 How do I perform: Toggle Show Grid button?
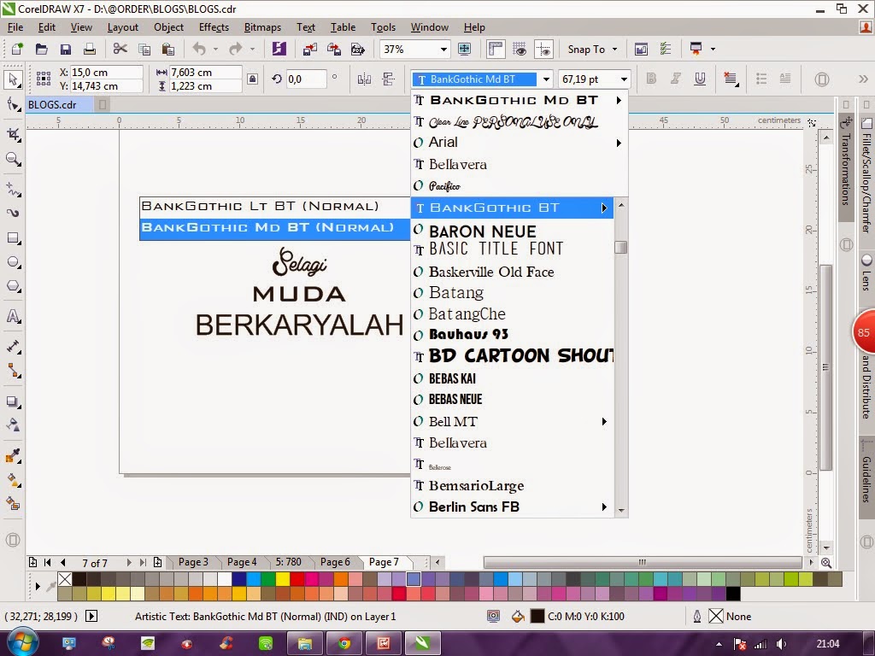(520, 49)
